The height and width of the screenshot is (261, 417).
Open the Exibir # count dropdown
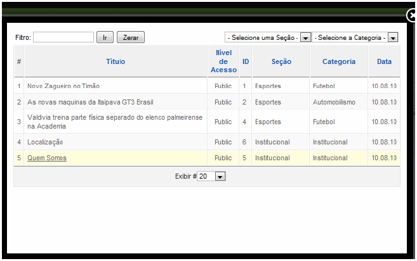[x=211, y=176]
